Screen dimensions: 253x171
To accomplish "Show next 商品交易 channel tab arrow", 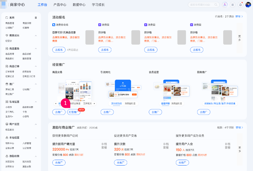I will (94, 104).
